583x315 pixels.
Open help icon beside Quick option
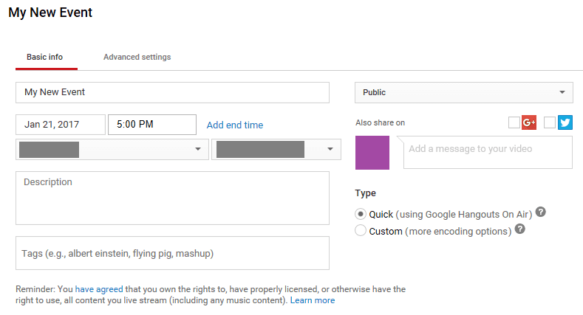(541, 212)
